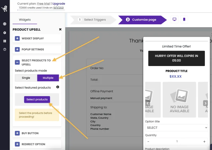Close the Product Upsell panel
This screenshot has width=212, height=150.
pos(60,29)
